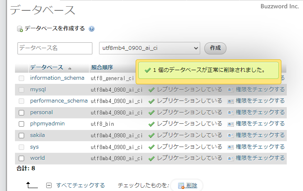Click the information_schema row checkbox

tap(22, 78)
